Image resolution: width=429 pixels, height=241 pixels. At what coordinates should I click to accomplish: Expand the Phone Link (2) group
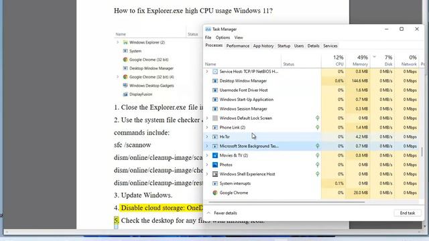pos(207,127)
